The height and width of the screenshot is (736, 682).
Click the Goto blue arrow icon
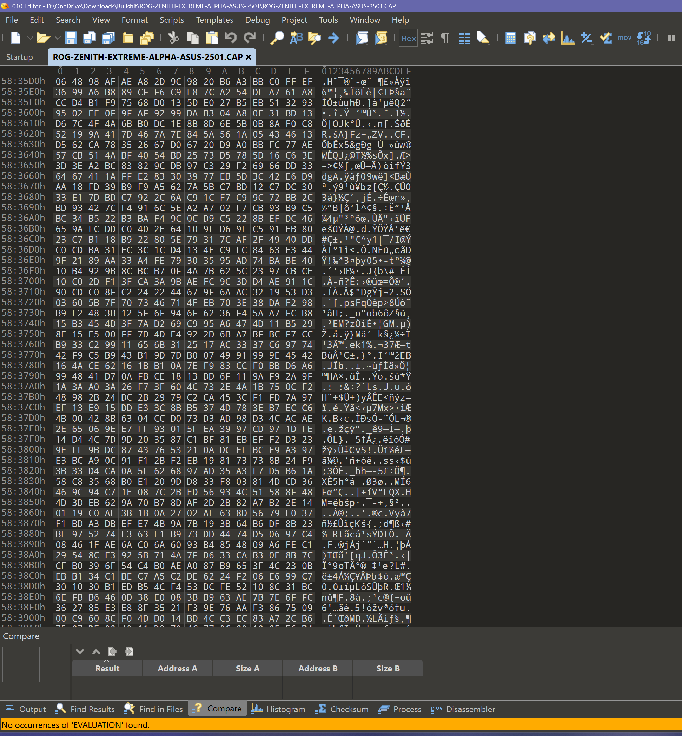point(333,38)
